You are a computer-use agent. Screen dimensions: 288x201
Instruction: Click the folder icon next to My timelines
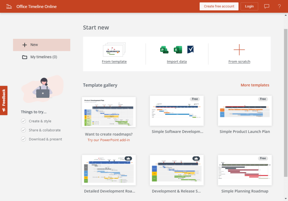click(24, 57)
